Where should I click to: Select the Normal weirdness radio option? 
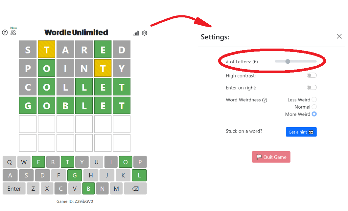(x=314, y=107)
